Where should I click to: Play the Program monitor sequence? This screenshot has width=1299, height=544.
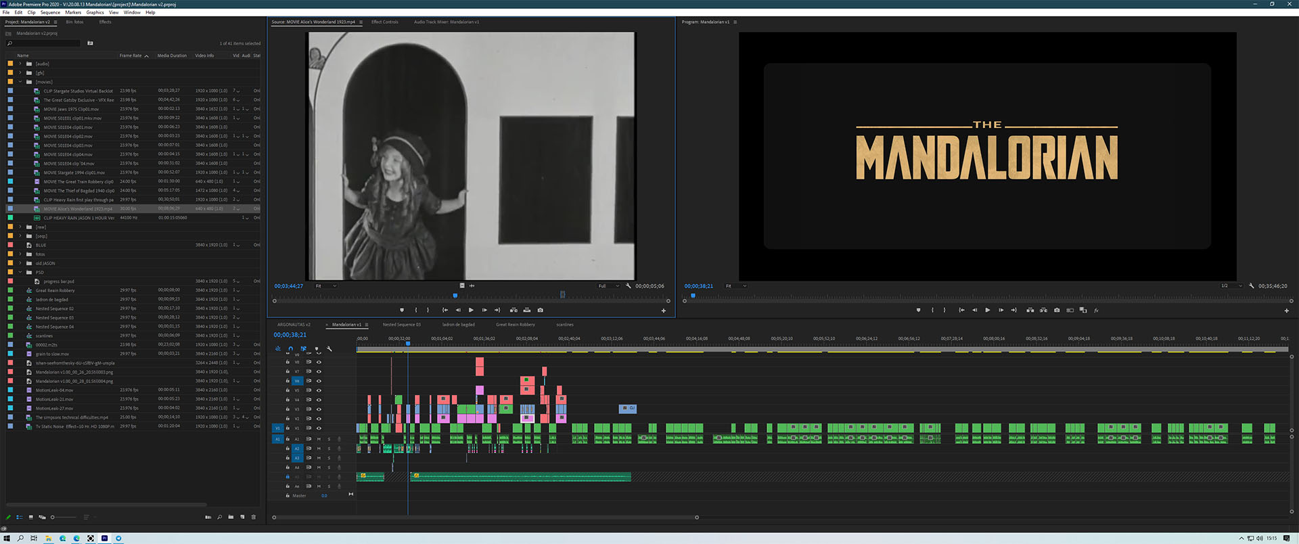987,310
